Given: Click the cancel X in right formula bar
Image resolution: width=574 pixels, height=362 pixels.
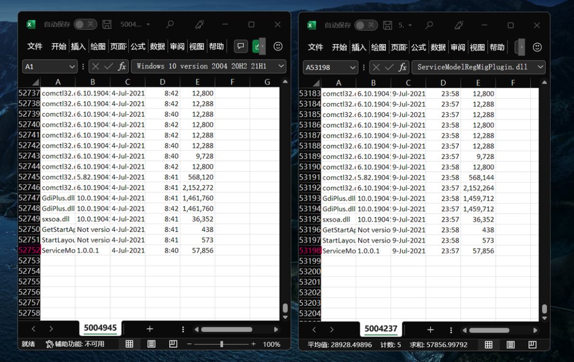Looking at the screenshot, I should click(x=376, y=67).
